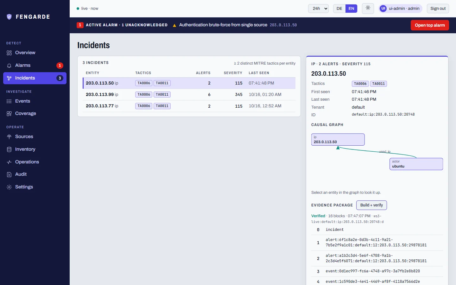Click the Events list icon
The height and width of the screenshot is (285, 456).
(9, 101)
